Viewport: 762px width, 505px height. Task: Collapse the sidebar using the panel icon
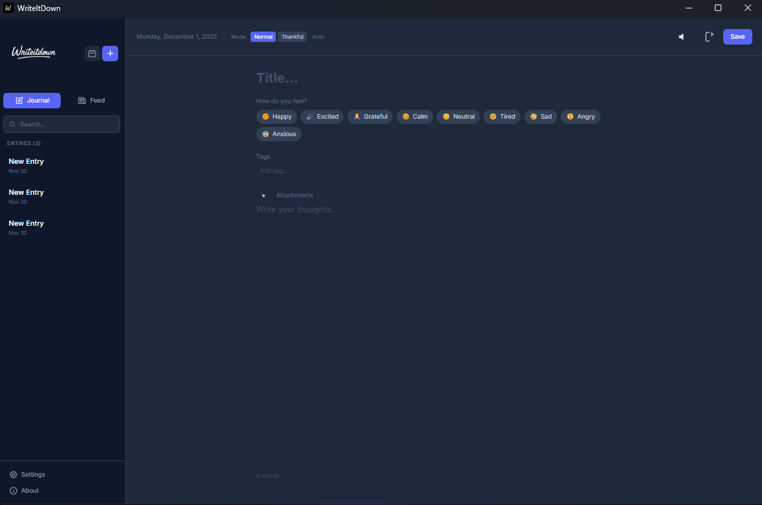point(709,37)
